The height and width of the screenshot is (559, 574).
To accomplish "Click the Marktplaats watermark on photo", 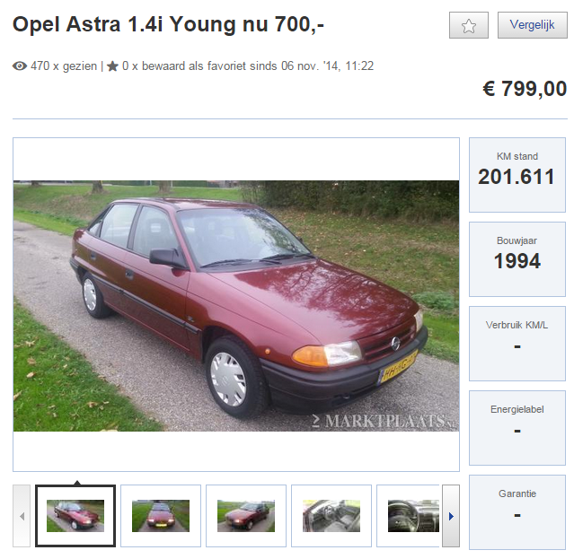I will click(x=384, y=421).
